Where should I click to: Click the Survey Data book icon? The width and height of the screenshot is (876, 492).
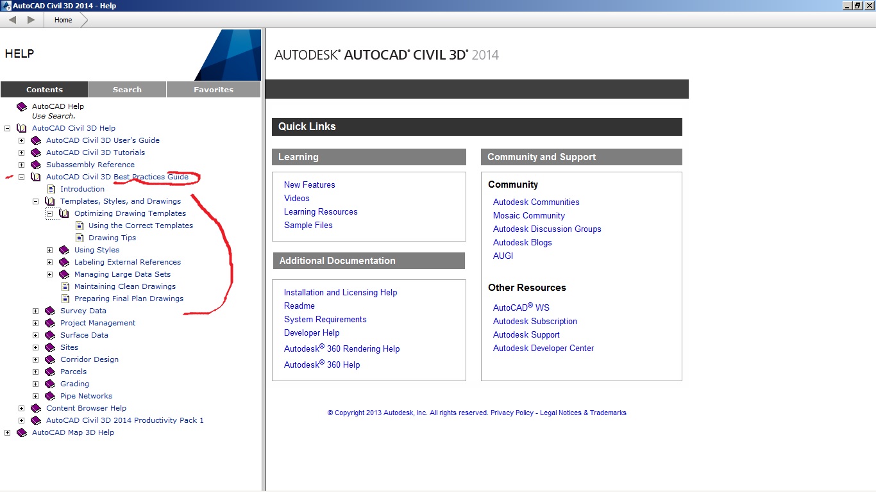[50, 311]
